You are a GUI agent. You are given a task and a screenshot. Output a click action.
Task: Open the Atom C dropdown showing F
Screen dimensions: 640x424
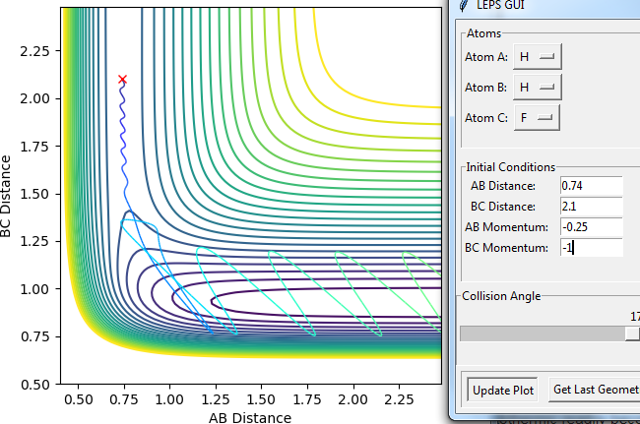(x=537, y=118)
